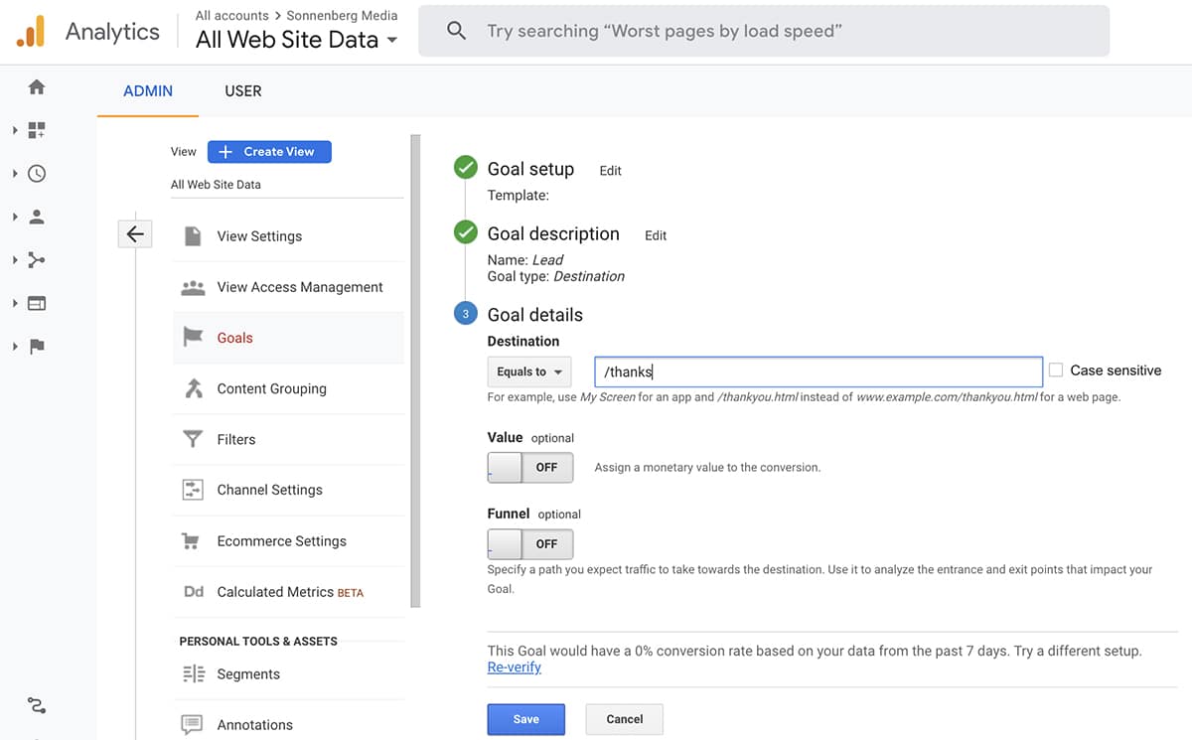
Task: Open Channel Settings
Action: tap(269, 490)
